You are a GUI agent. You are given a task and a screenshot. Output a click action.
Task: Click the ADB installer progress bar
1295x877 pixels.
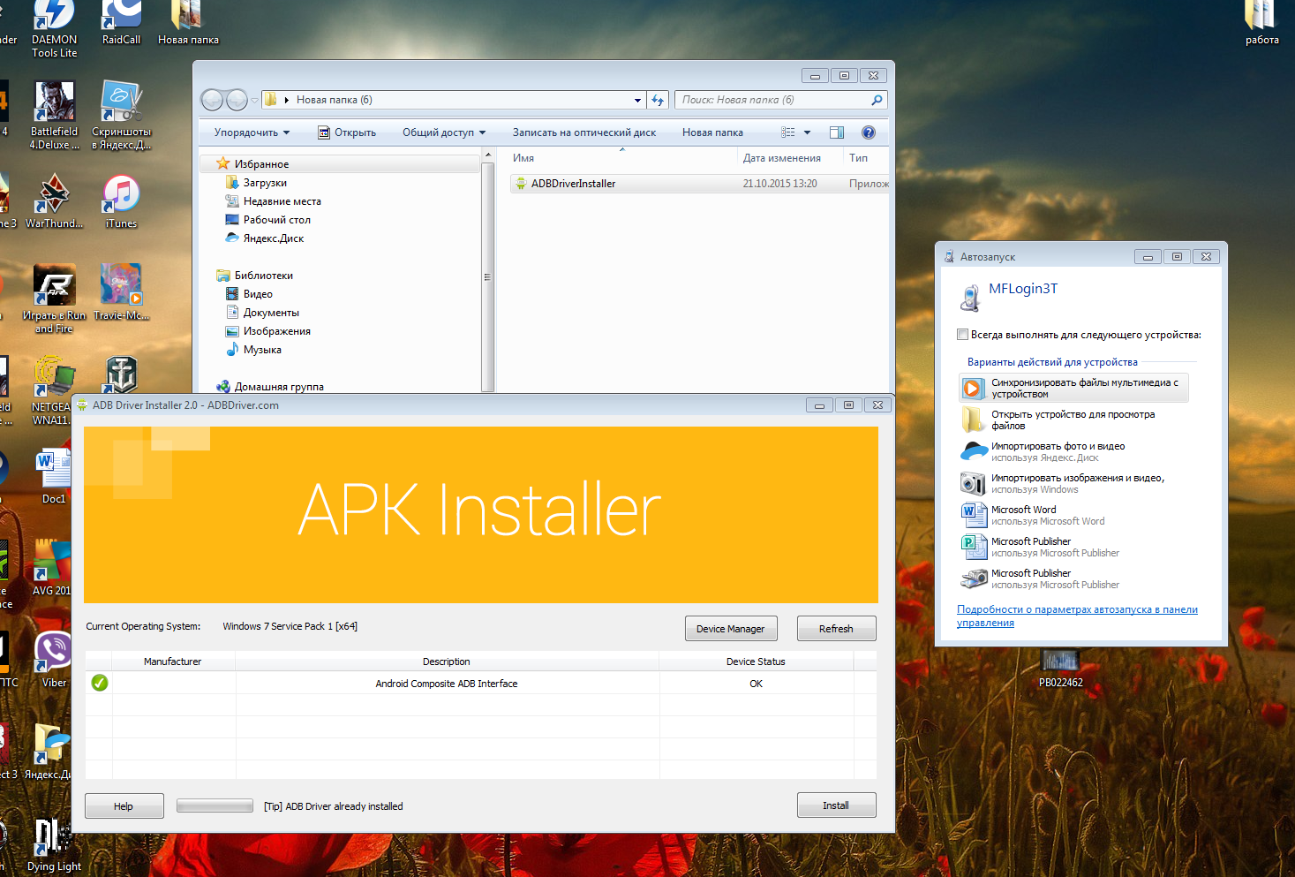tap(215, 805)
